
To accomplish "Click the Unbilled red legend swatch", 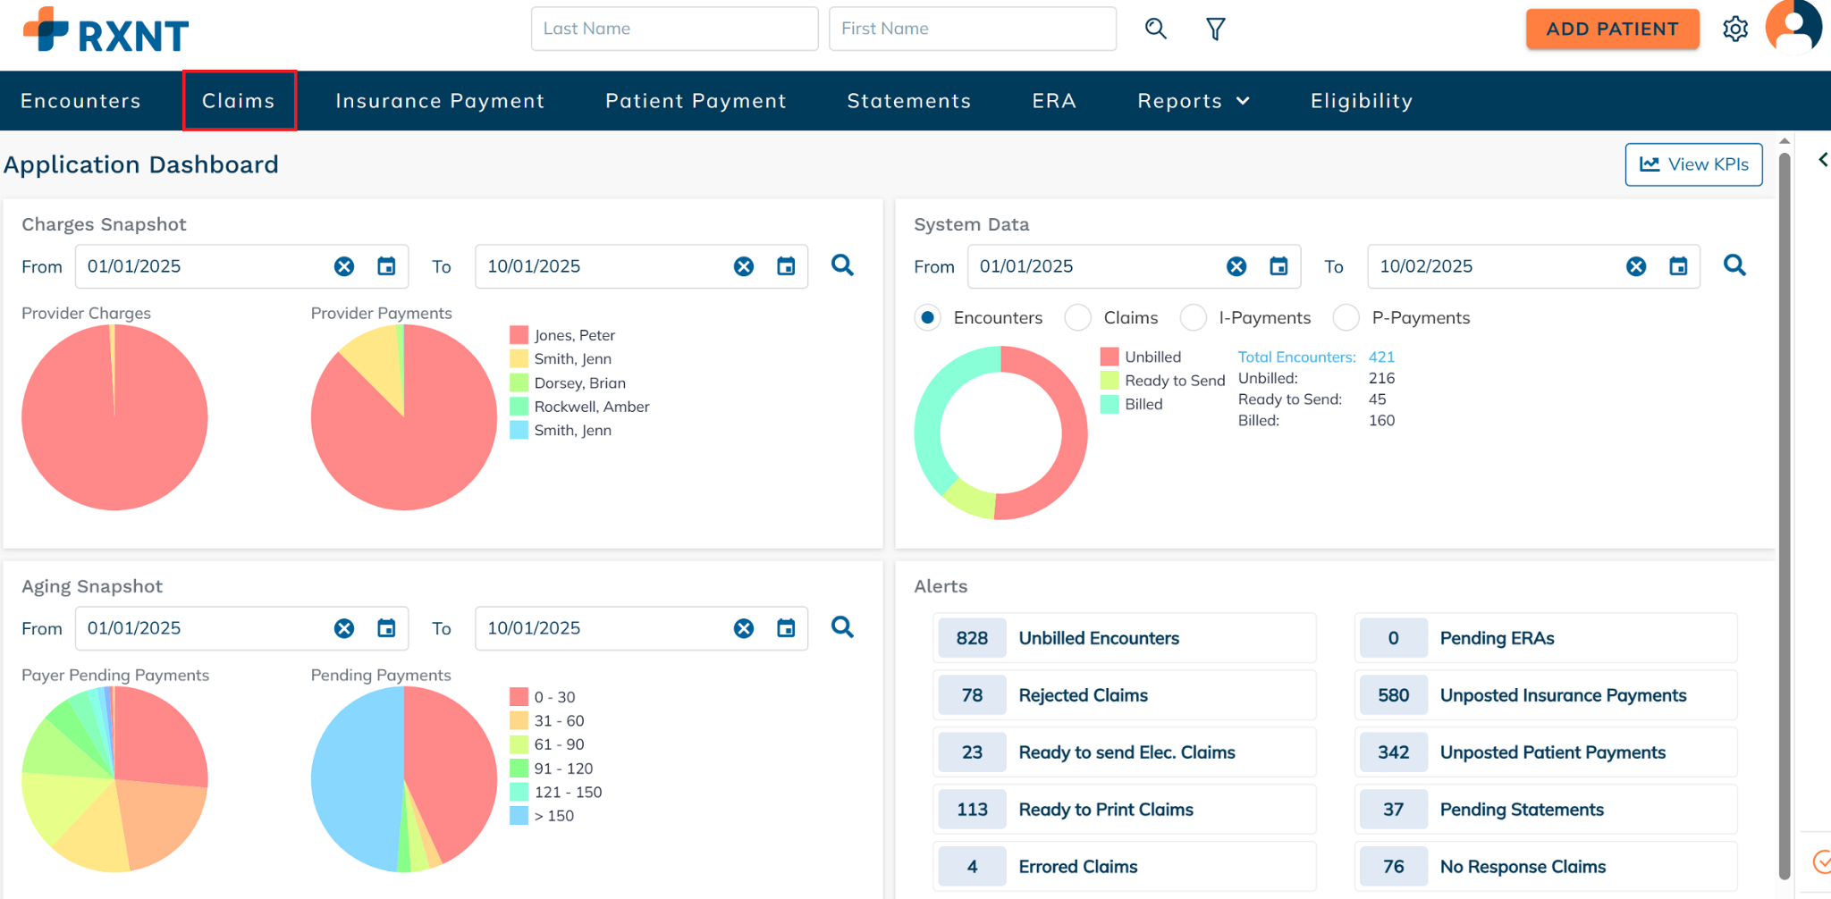I will coord(1110,357).
